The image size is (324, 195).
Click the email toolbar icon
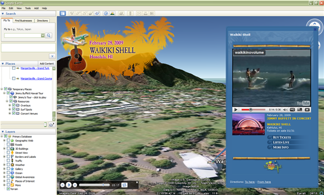click(139, 14)
